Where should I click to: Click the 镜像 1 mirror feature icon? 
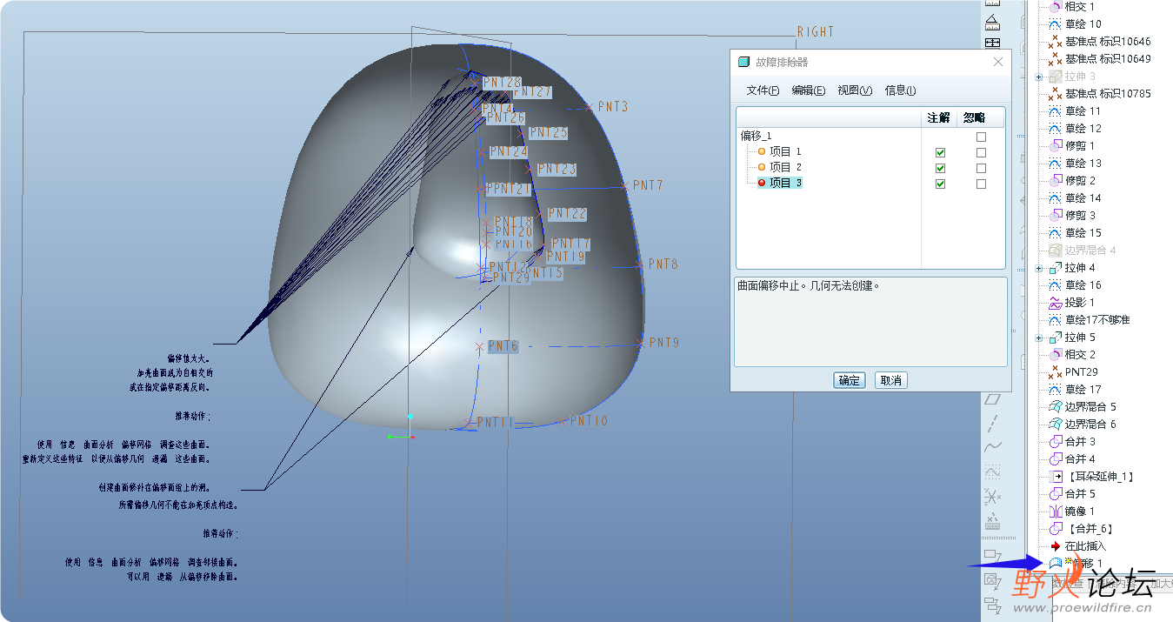[x=1055, y=512]
